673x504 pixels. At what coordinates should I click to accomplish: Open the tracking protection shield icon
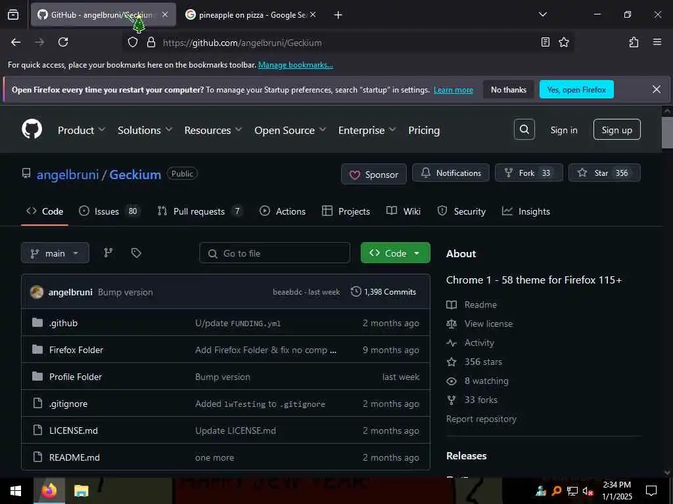(x=133, y=43)
